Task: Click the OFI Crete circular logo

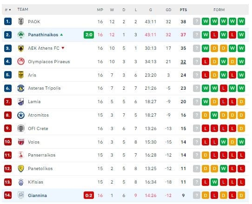Action: 21,129
